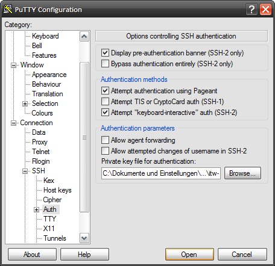Enable attempted changes of username in SSH-2

click(x=105, y=151)
